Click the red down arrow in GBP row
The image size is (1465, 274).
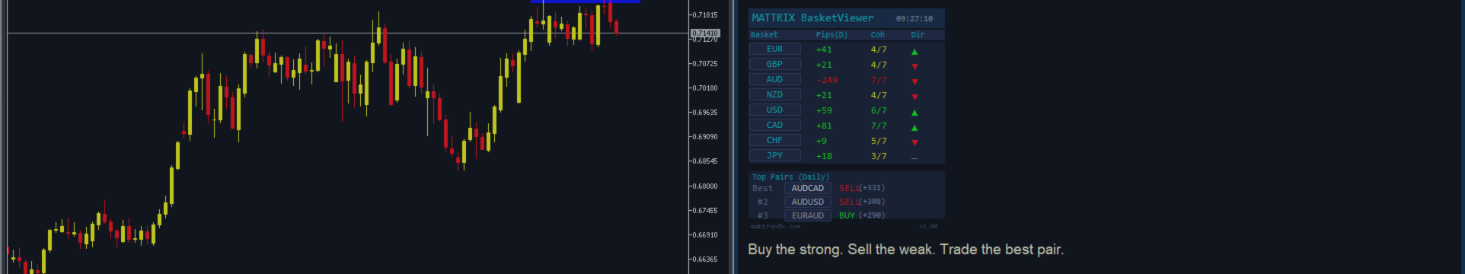[914, 66]
